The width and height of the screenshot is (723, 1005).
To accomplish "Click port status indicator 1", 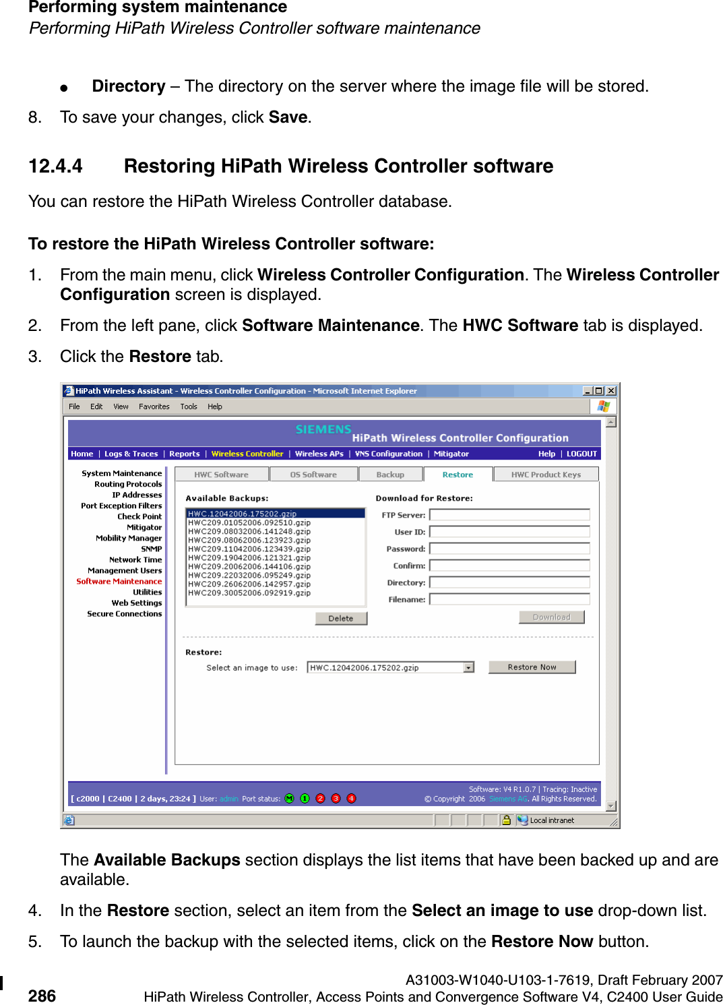I will (x=305, y=797).
